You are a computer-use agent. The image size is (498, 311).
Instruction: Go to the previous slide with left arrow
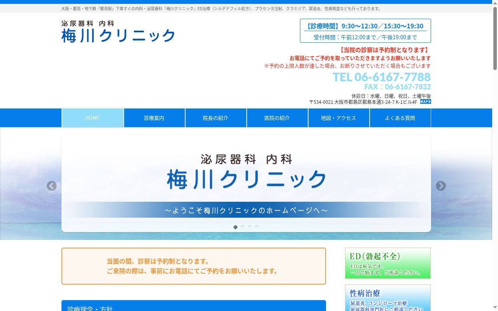coord(52,186)
